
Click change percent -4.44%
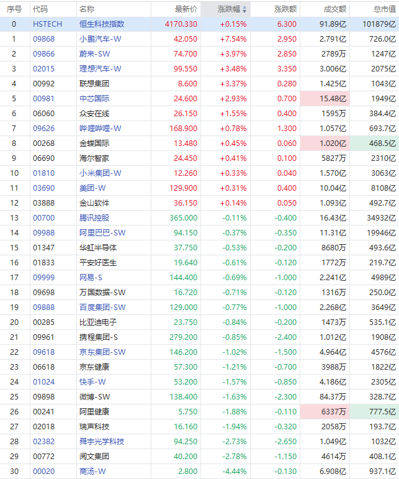(x=235, y=472)
